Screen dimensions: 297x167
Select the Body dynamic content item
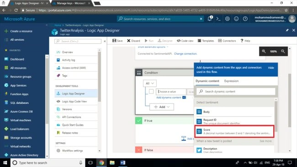pyautogui.click(x=234, y=112)
